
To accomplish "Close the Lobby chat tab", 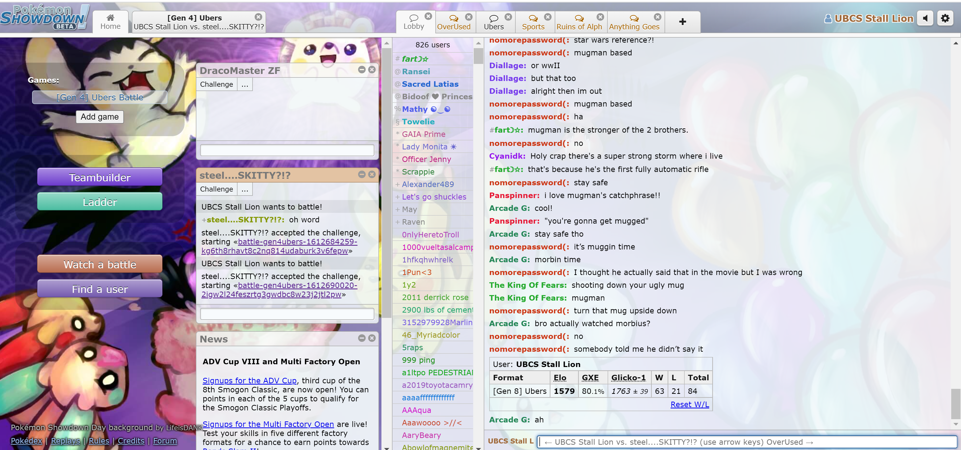I will (x=428, y=16).
